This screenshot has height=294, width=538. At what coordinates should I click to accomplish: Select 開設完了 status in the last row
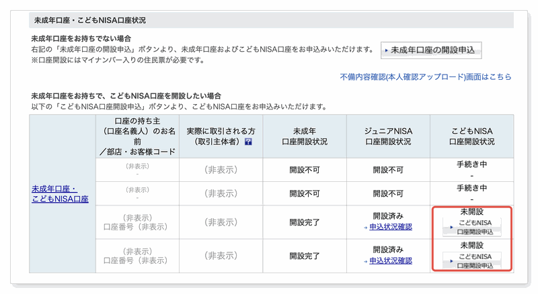[305, 256]
